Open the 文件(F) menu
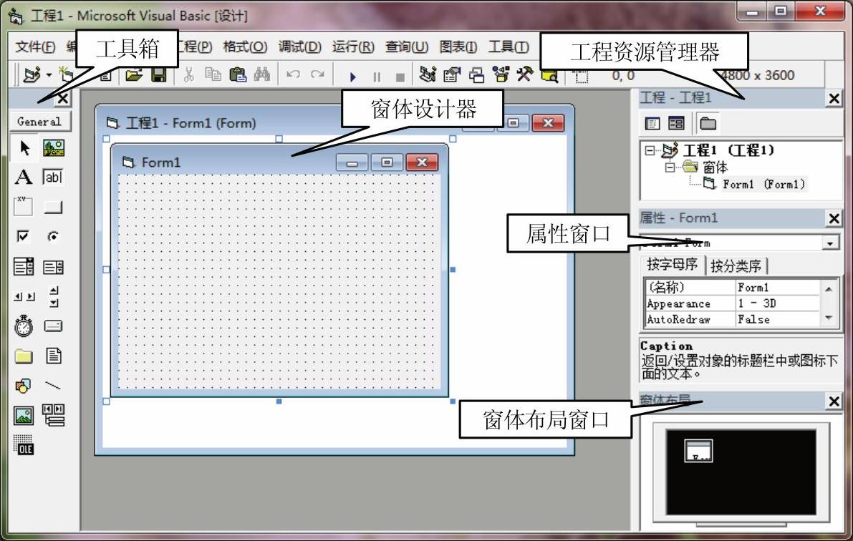This screenshot has width=853, height=541. click(35, 47)
